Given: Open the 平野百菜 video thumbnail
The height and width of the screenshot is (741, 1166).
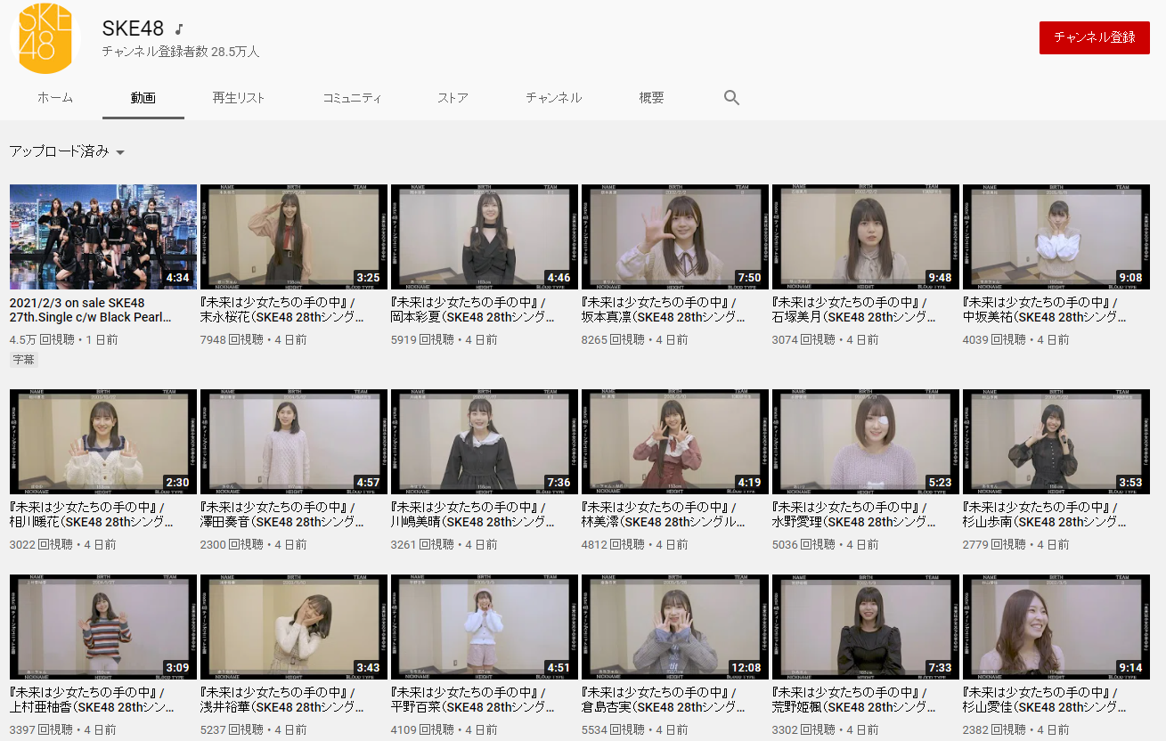Looking at the screenshot, I should click(x=485, y=627).
